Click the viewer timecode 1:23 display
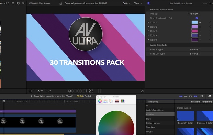 tap(82, 91)
